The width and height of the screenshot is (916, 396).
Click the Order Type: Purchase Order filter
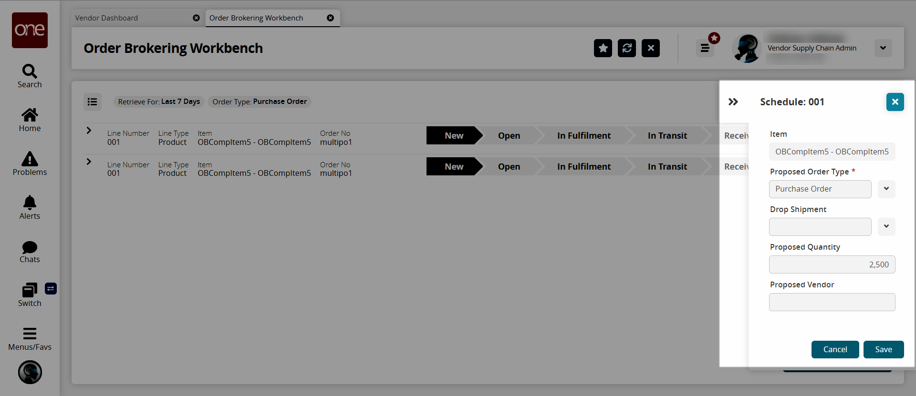pyautogui.click(x=260, y=102)
